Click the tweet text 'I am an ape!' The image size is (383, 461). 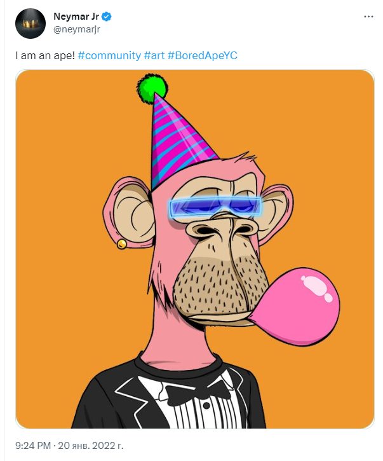(45, 55)
